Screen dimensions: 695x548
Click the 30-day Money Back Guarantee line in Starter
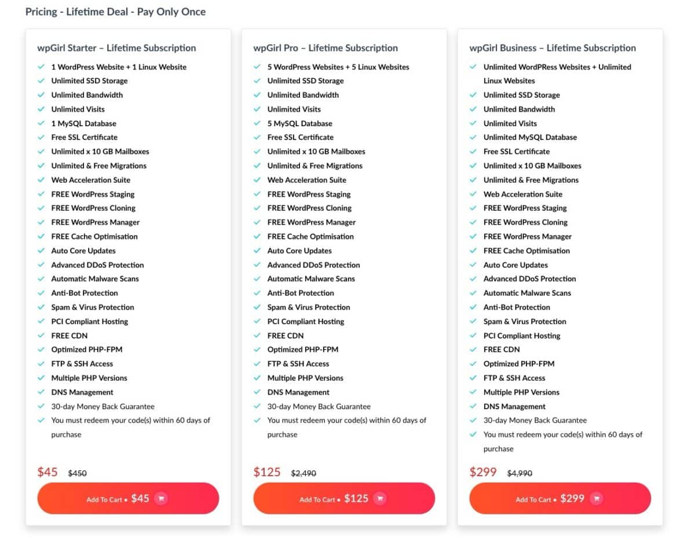click(104, 406)
